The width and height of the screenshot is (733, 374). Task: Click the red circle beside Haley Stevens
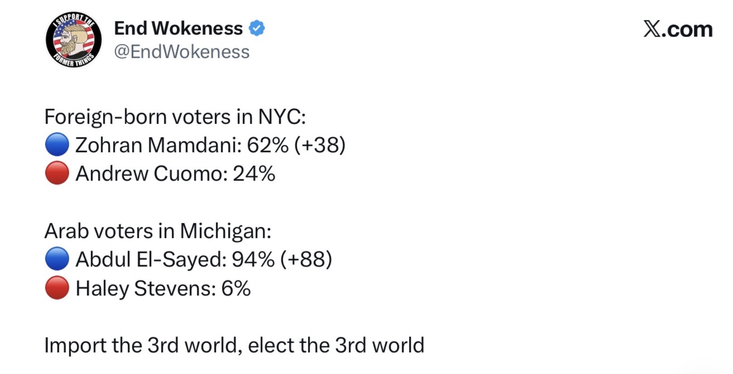(57, 288)
